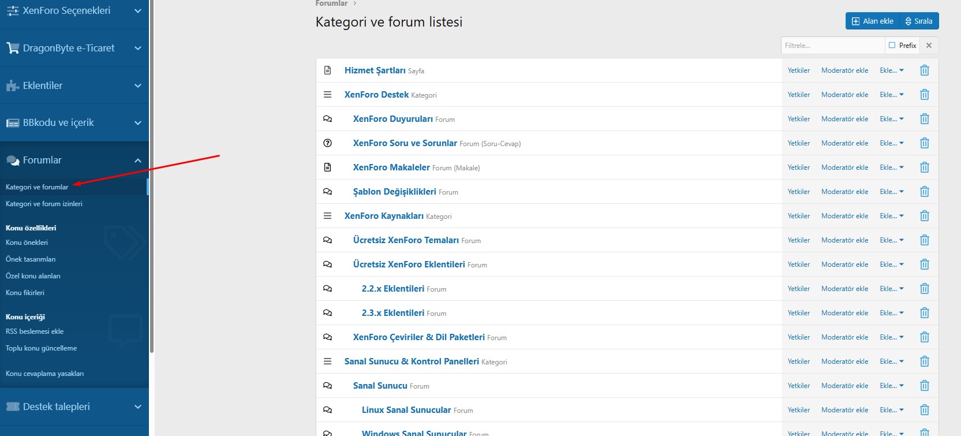This screenshot has height=436, width=961.
Task: Click trash icon for XenForo Makaleler
Action: click(x=924, y=167)
